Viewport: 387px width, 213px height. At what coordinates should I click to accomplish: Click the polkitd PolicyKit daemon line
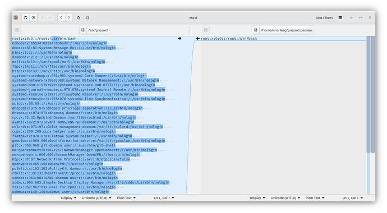67,169
